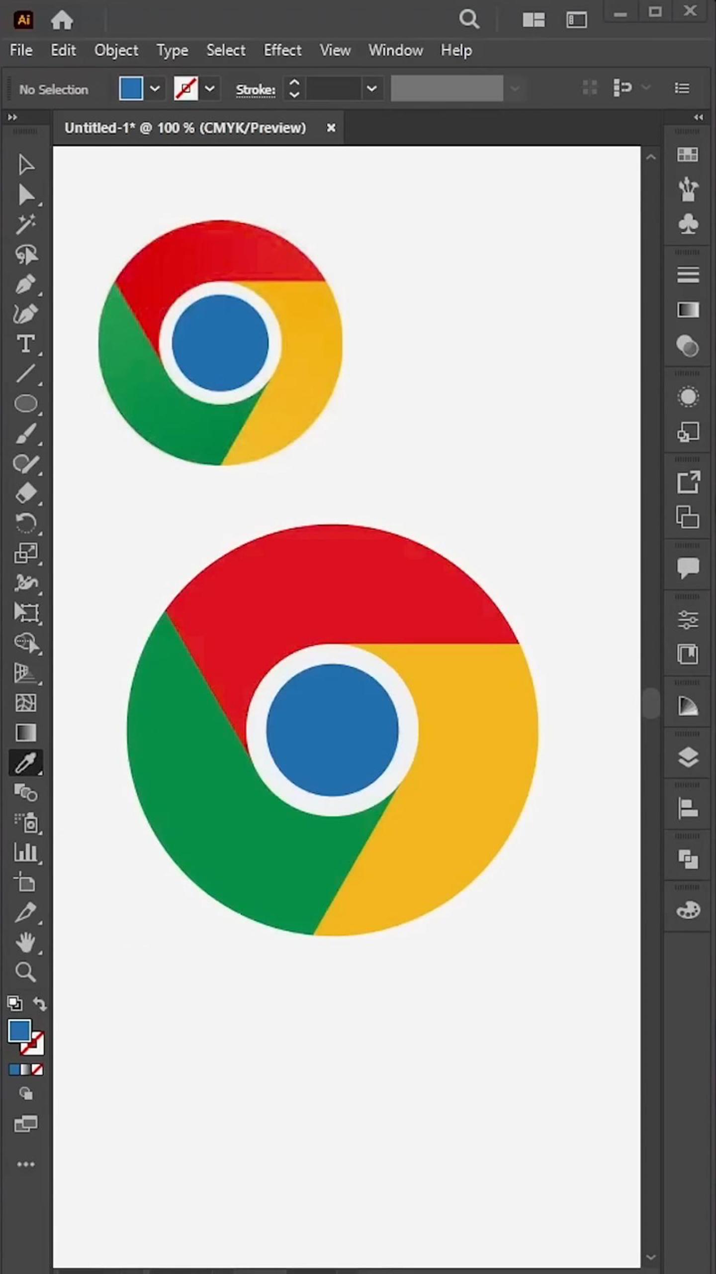Image resolution: width=716 pixels, height=1274 pixels.
Task: Select the Hand tool
Action: 26,942
